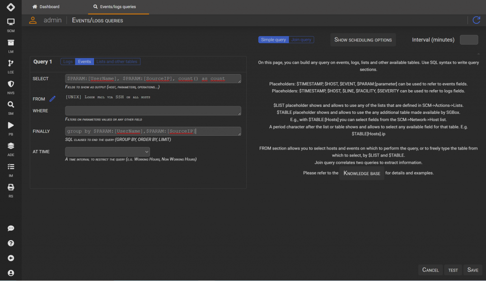486x281 pixels.
Task: Focus the WHERE filter input
Action: (153, 111)
